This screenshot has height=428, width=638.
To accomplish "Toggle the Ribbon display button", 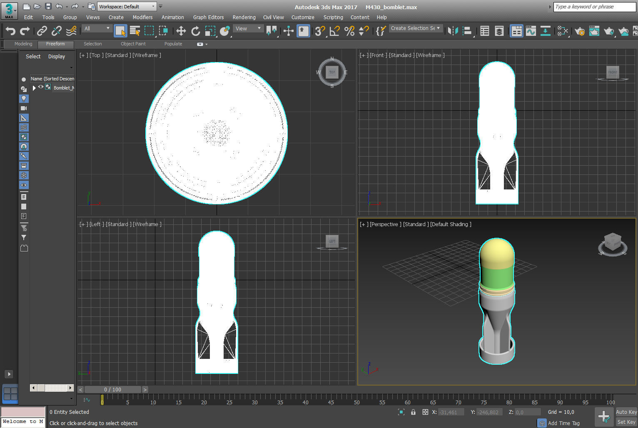I will tap(516, 31).
